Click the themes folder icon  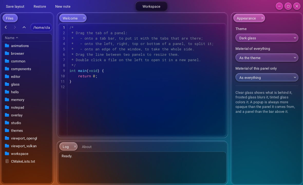(x=7, y=131)
